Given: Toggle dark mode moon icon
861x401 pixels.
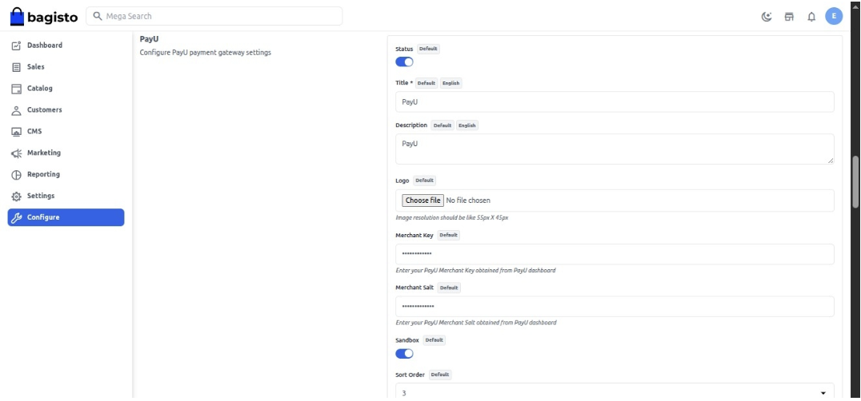Looking at the screenshot, I should (767, 17).
